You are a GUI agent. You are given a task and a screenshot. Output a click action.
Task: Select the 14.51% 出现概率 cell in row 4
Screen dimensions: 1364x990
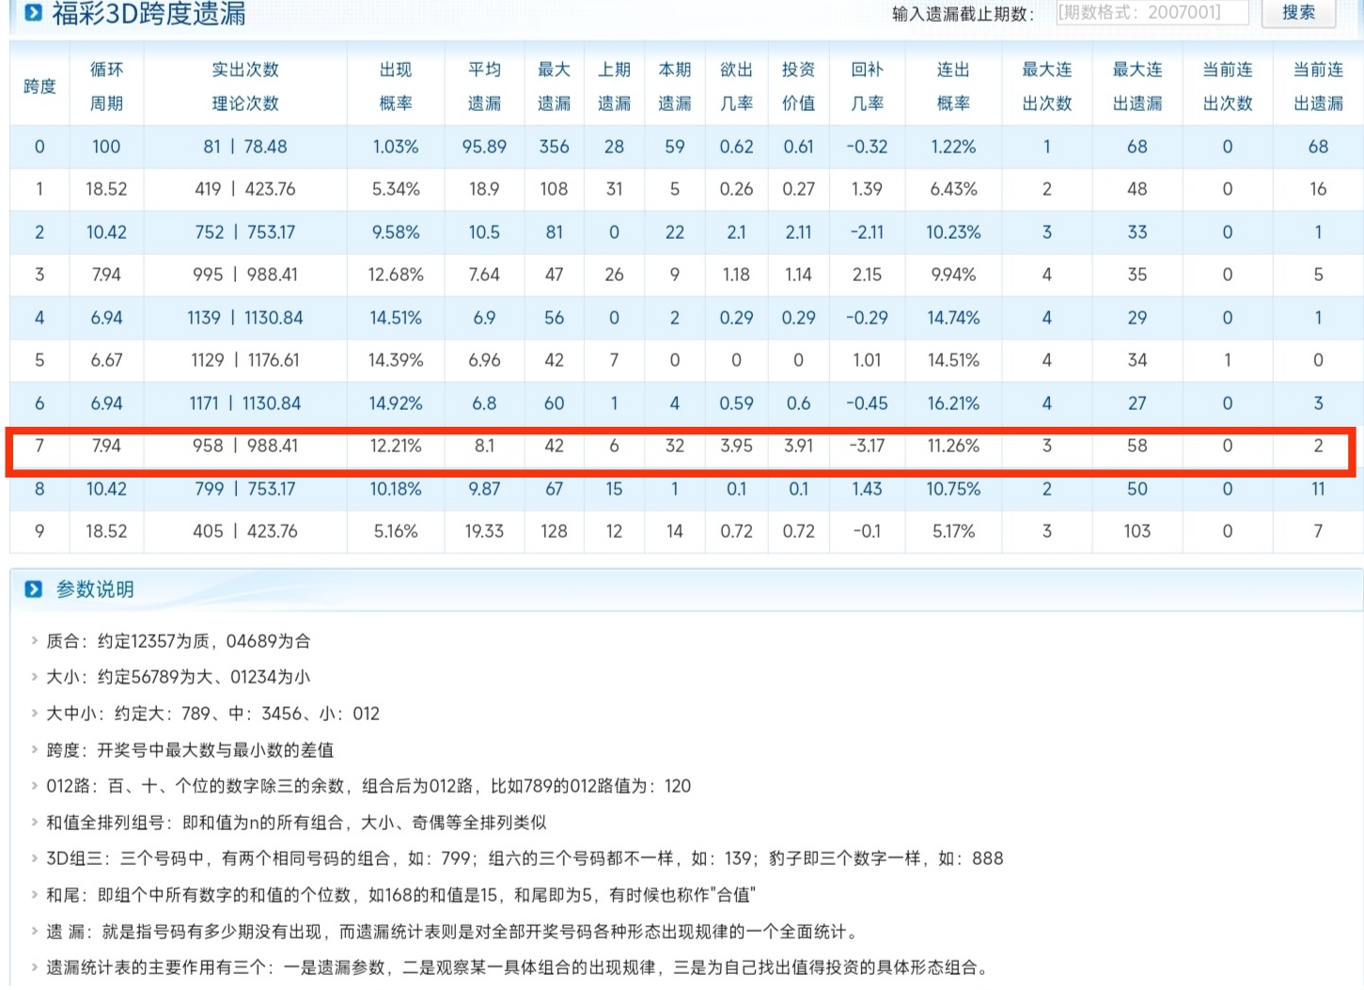pos(396,318)
